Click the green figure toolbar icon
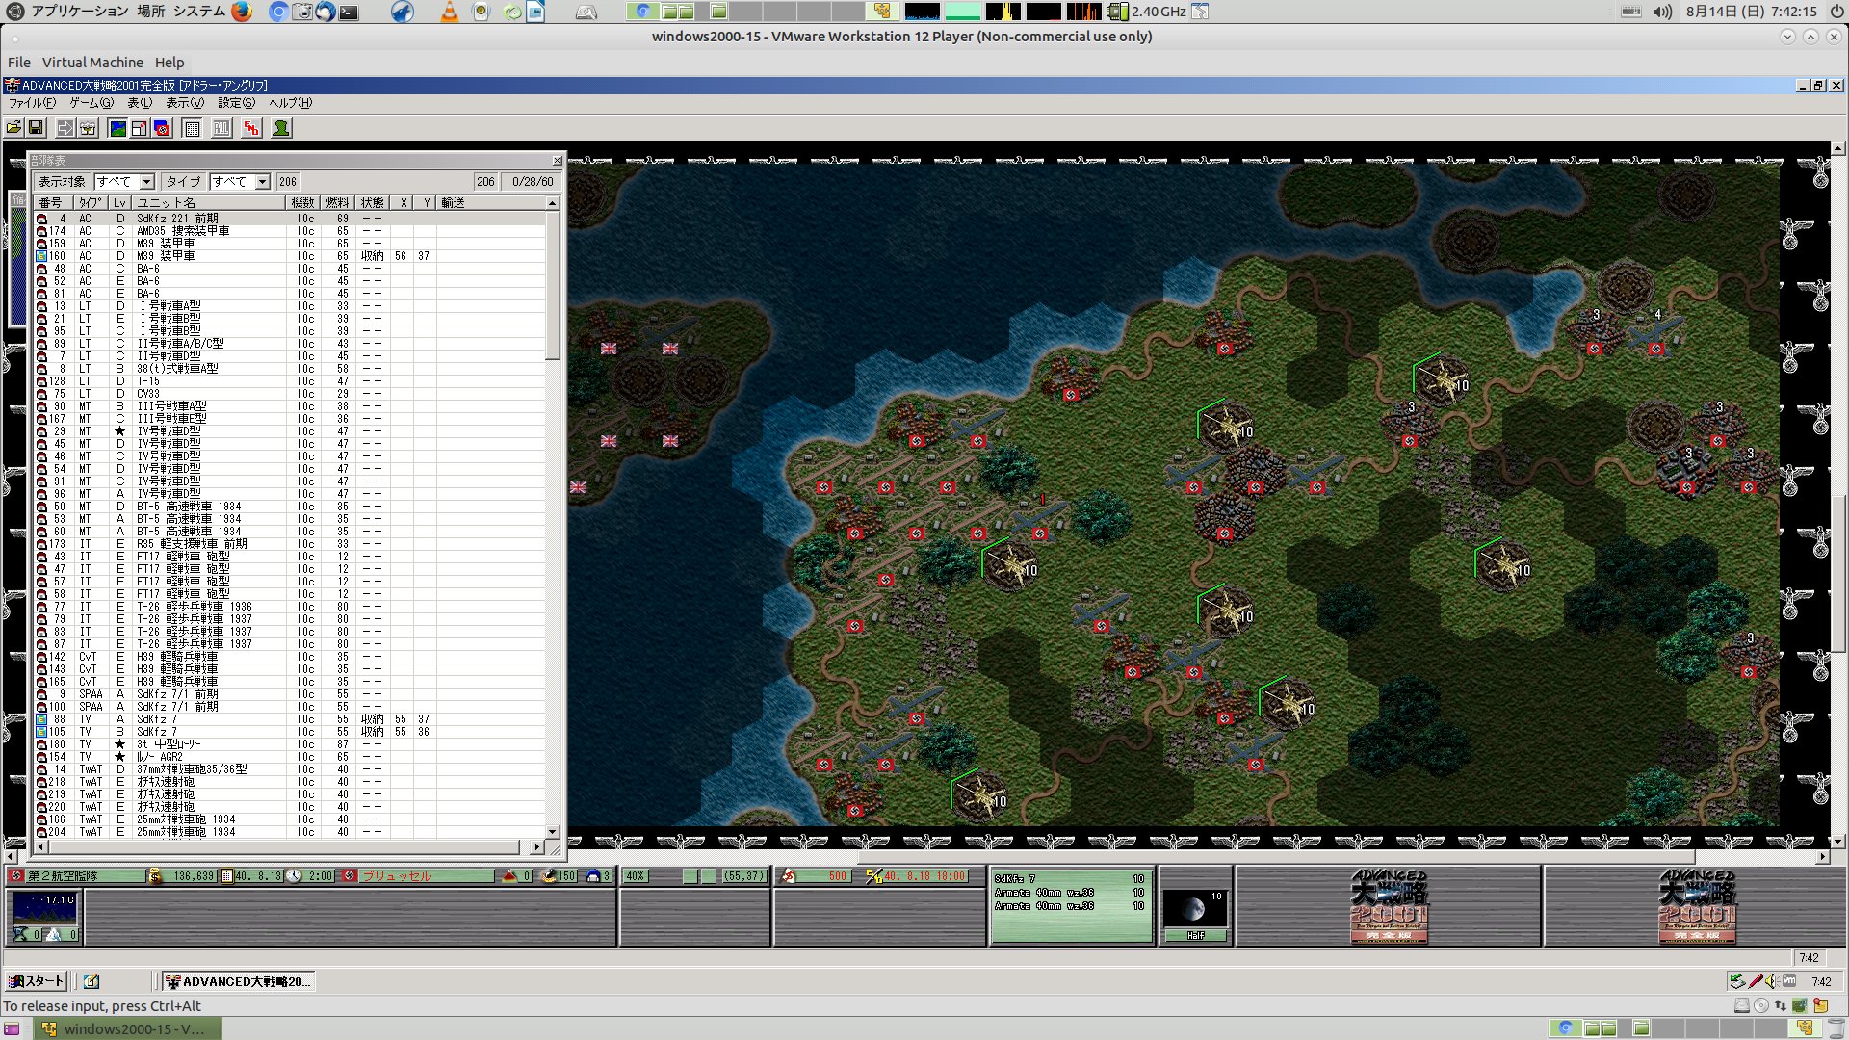Viewport: 1849px width, 1040px height. click(x=281, y=128)
